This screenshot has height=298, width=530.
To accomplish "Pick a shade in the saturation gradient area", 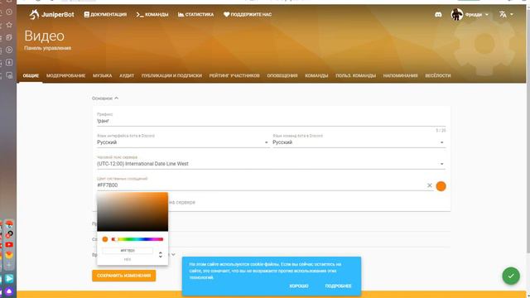I will coord(132,212).
